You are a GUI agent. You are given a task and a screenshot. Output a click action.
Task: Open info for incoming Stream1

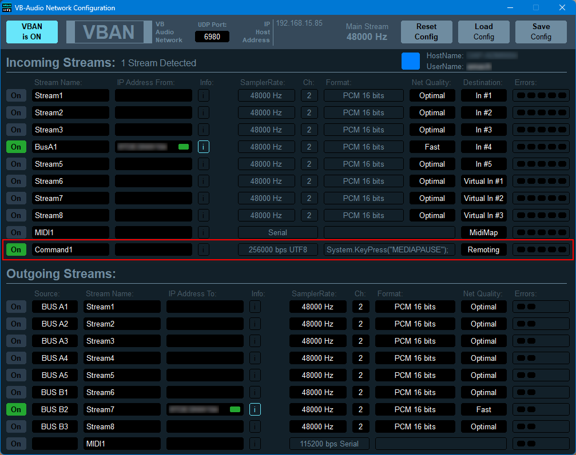[x=204, y=96]
